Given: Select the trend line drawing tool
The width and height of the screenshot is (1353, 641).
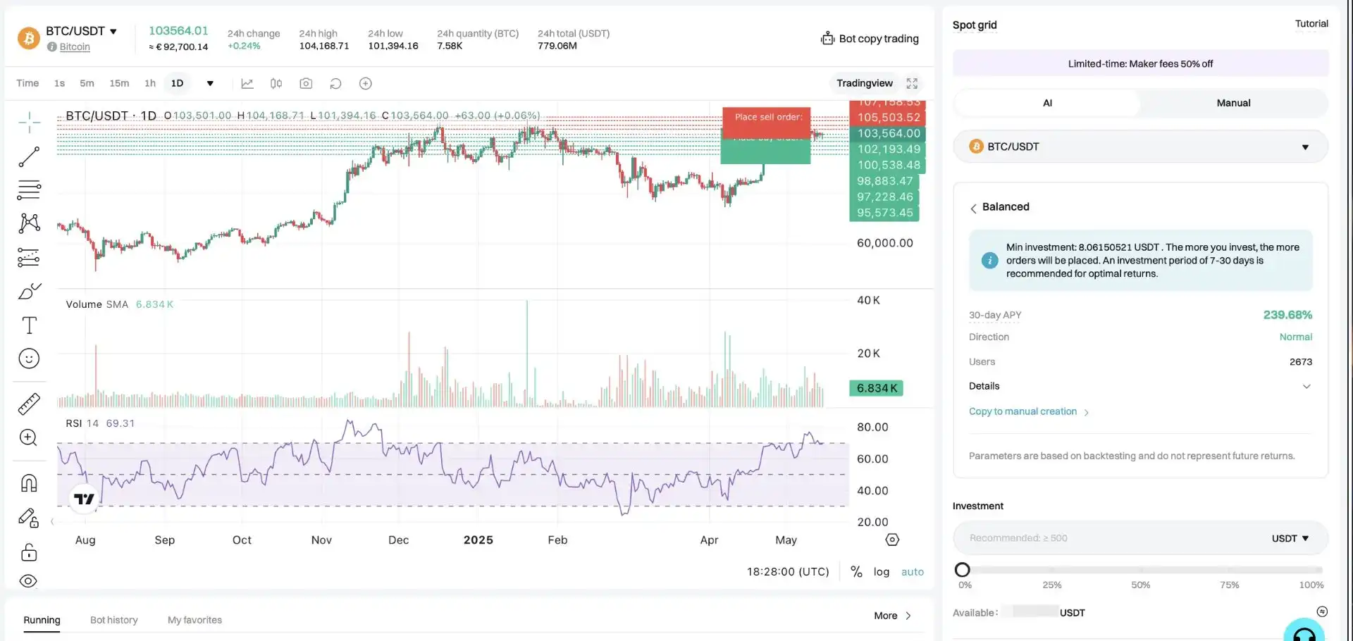Looking at the screenshot, I should point(29,156).
